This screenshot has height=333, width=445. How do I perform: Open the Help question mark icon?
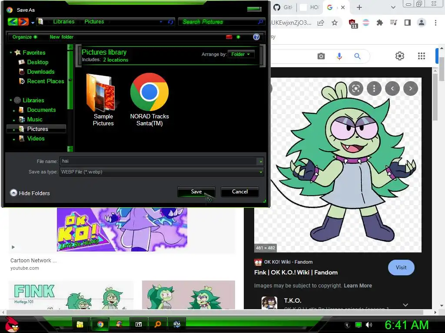click(256, 37)
